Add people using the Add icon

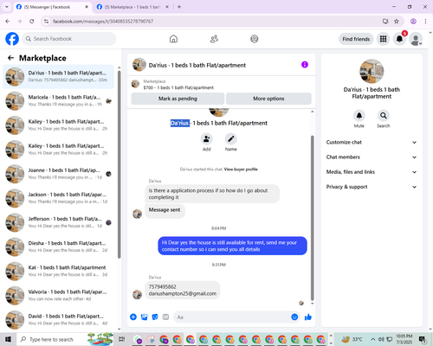point(207,139)
